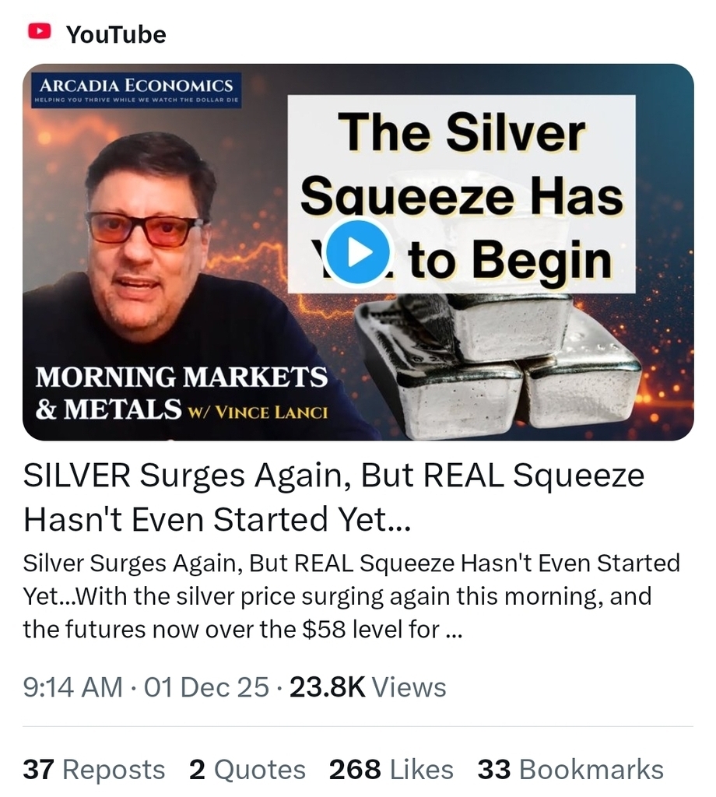This screenshot has height=797, width=716.
Task: Click the 'w/ Vince Lanci' text
Action: tap(258, 412)
